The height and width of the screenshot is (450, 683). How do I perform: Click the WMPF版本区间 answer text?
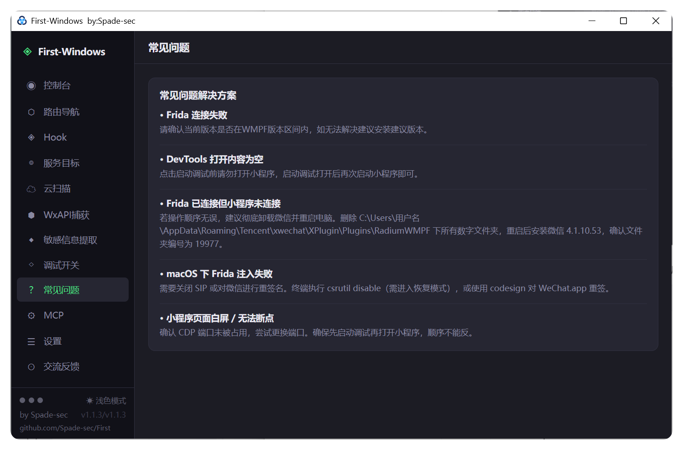tap(294, 130)
